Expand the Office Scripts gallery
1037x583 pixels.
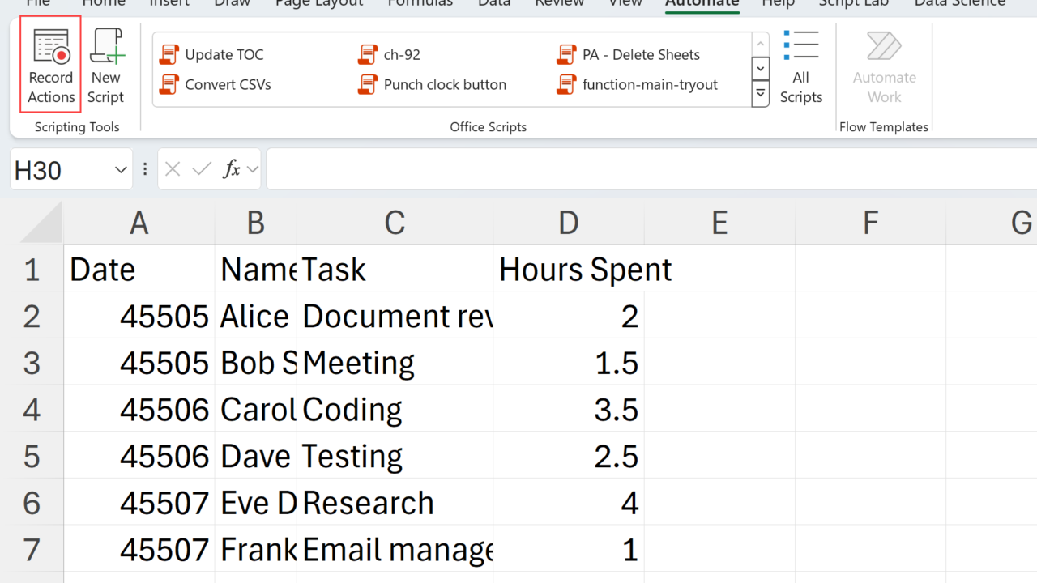click(x=761, y=95)
